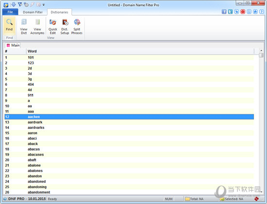Open View Dict in the ribbon
This screenshot has width=267, height=204.
pyautogui.click(x=24, y=27)
